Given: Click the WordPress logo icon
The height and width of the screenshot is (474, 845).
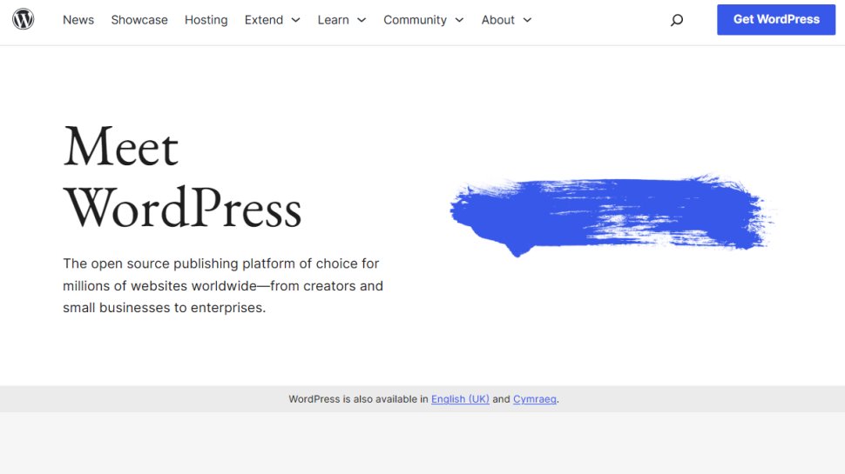Looking at the screenshot, I should (x=24, y=19).
